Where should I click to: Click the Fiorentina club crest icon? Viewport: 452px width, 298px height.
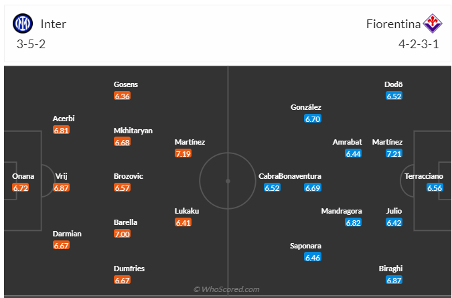point(433,24)
